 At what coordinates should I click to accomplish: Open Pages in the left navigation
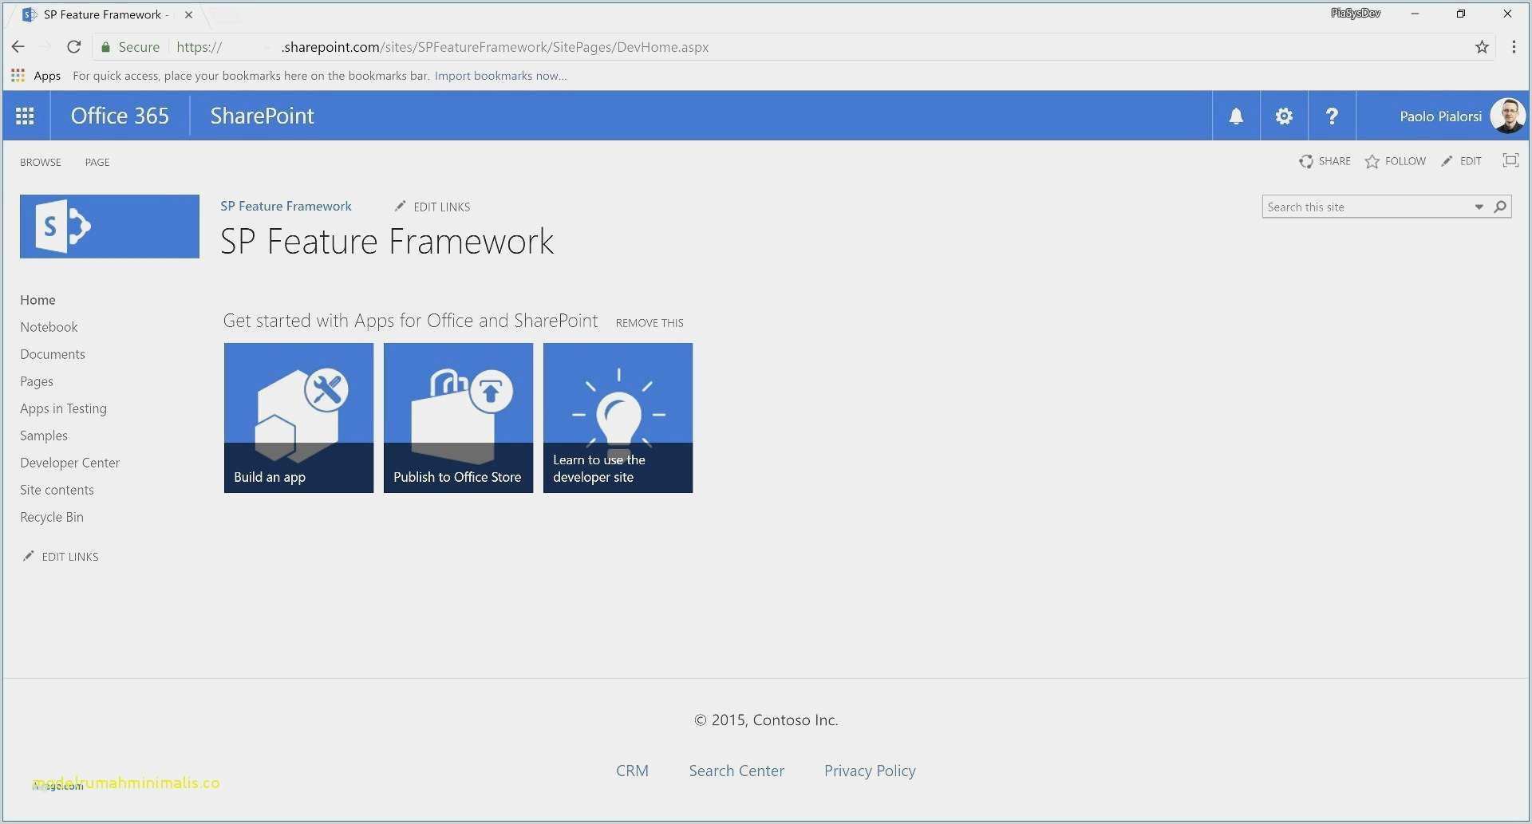coord(37,381)
